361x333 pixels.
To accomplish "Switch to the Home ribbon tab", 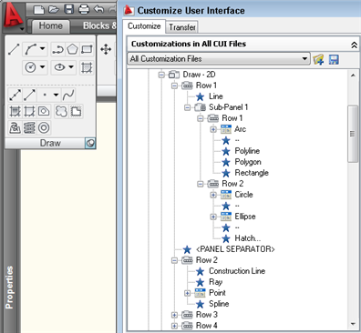I will point(50,26).
